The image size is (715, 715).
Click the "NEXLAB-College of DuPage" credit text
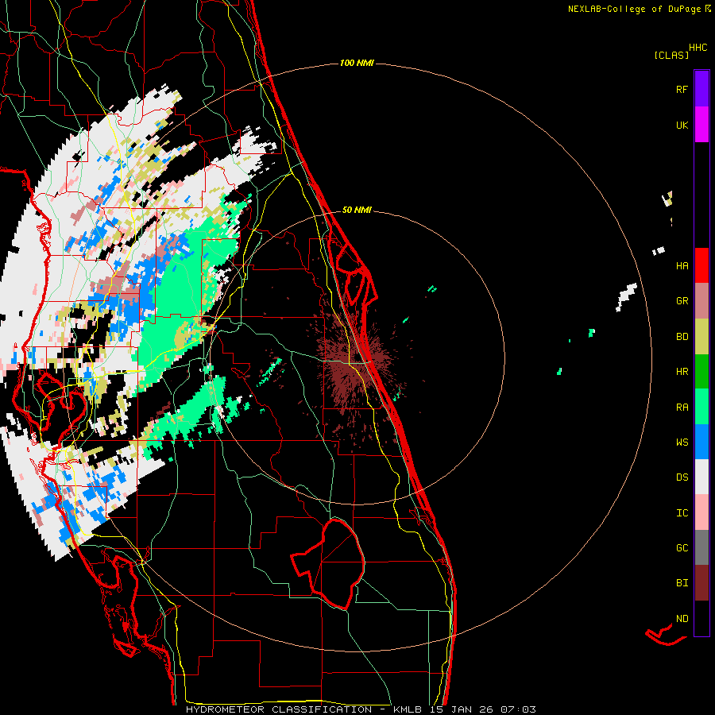coord(634,9)
